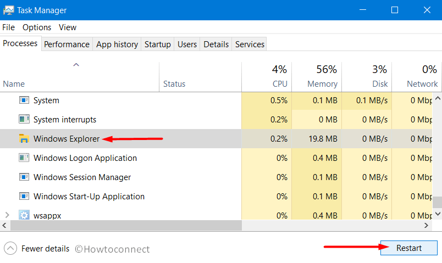Click the Task Manager title bar icon
The height and width of the screenshot is (263, 442).
point(8,10)
